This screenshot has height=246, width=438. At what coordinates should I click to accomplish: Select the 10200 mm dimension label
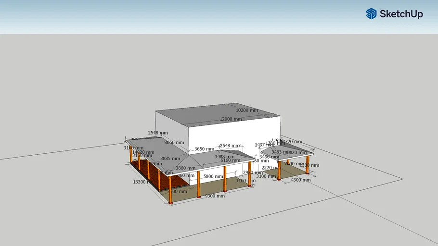coord(246,110)
